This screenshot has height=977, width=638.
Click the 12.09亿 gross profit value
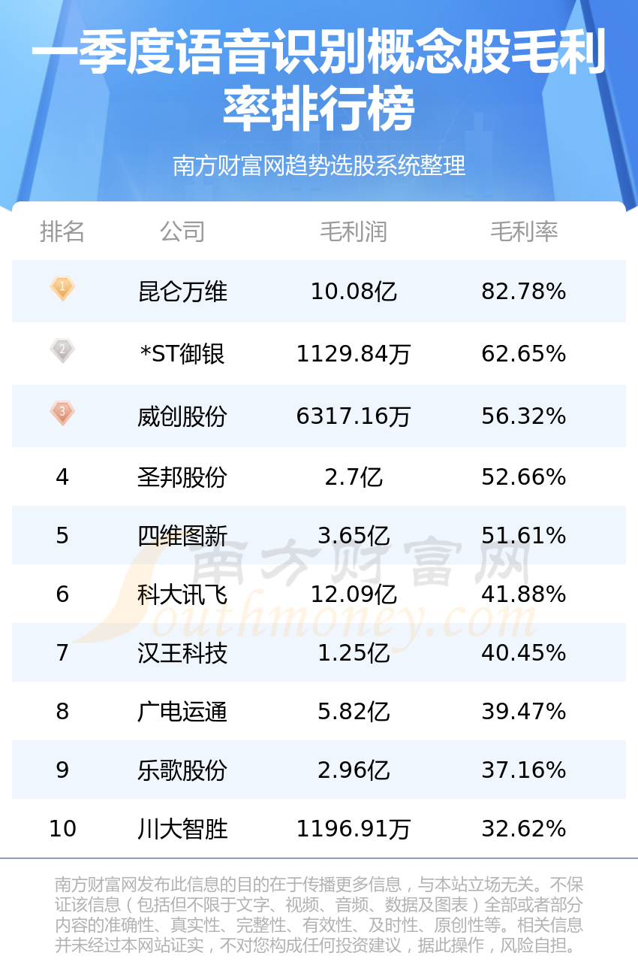pyautogui.click(x=354, y=594)
